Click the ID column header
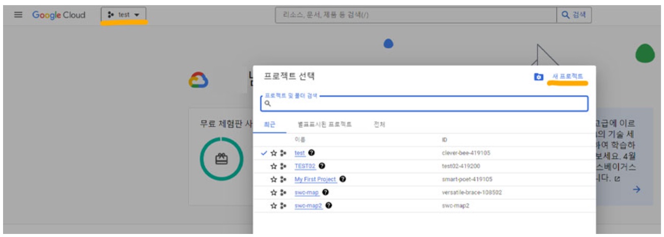The height and width of the screenshot is (237, 664). point(445,140)
